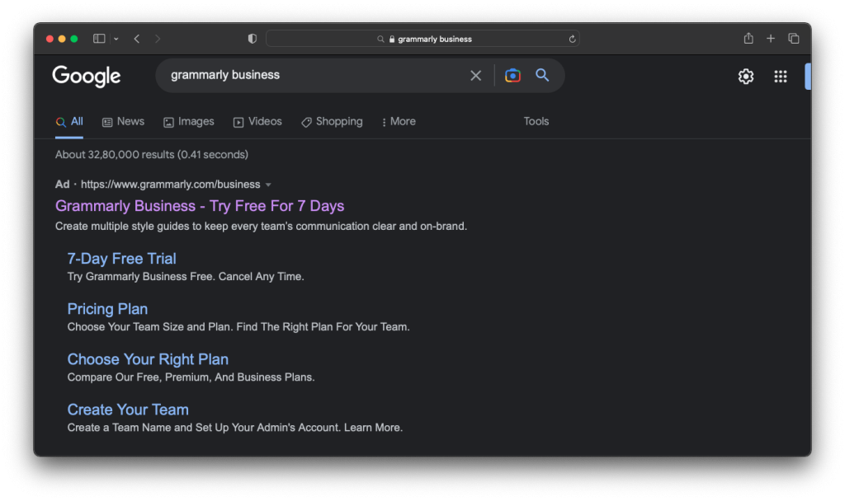Switch to the Images tab

click(188, 121)
